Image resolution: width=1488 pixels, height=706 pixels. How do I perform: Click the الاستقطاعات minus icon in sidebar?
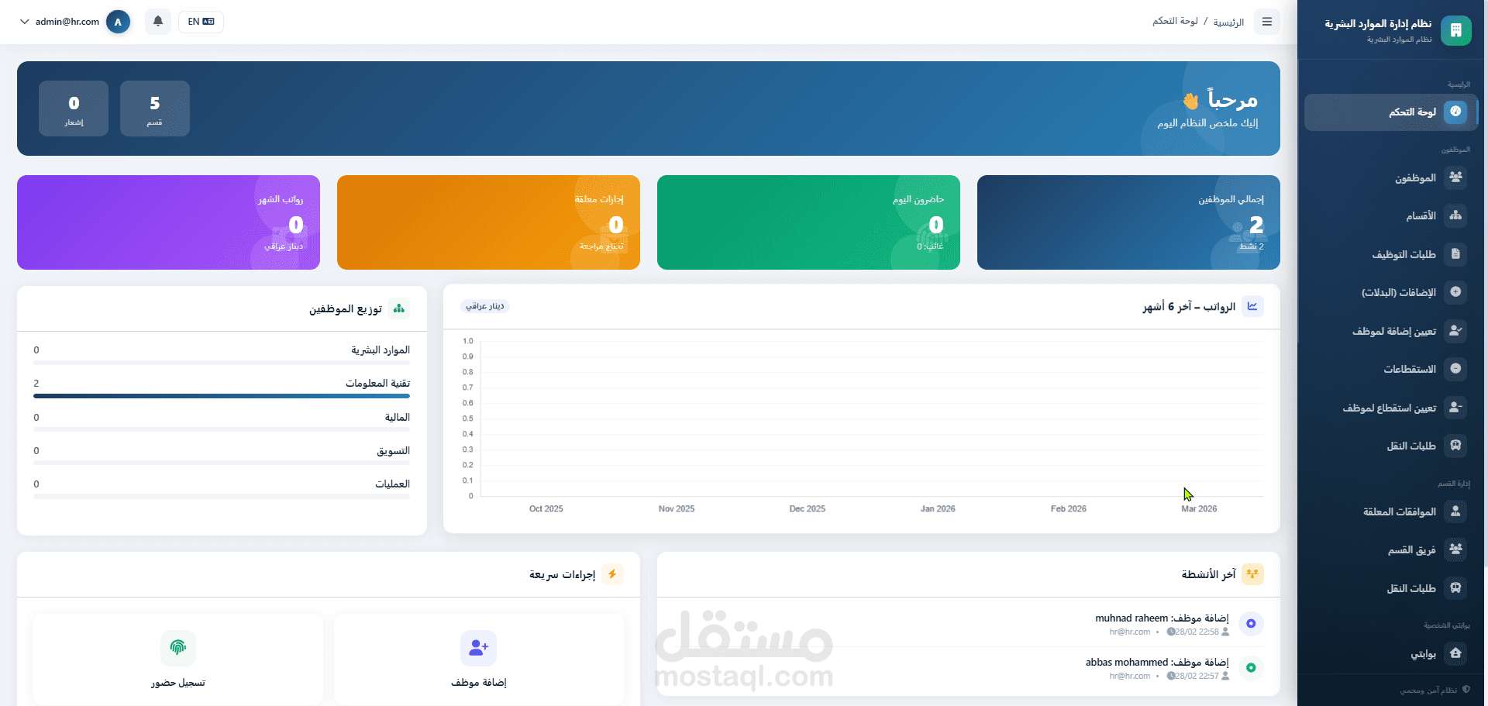pos(1455,369)
